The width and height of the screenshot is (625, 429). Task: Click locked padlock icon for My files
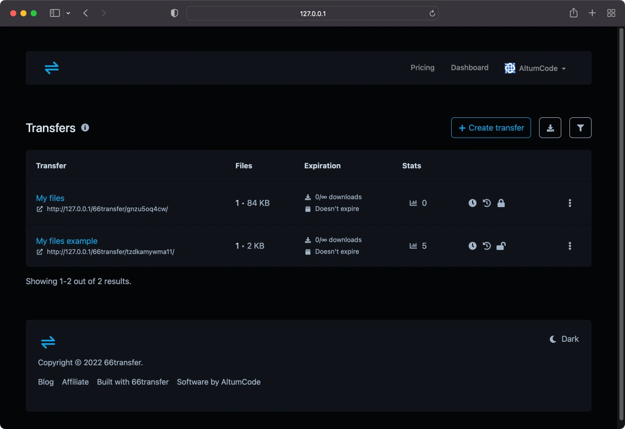(501, 203)
